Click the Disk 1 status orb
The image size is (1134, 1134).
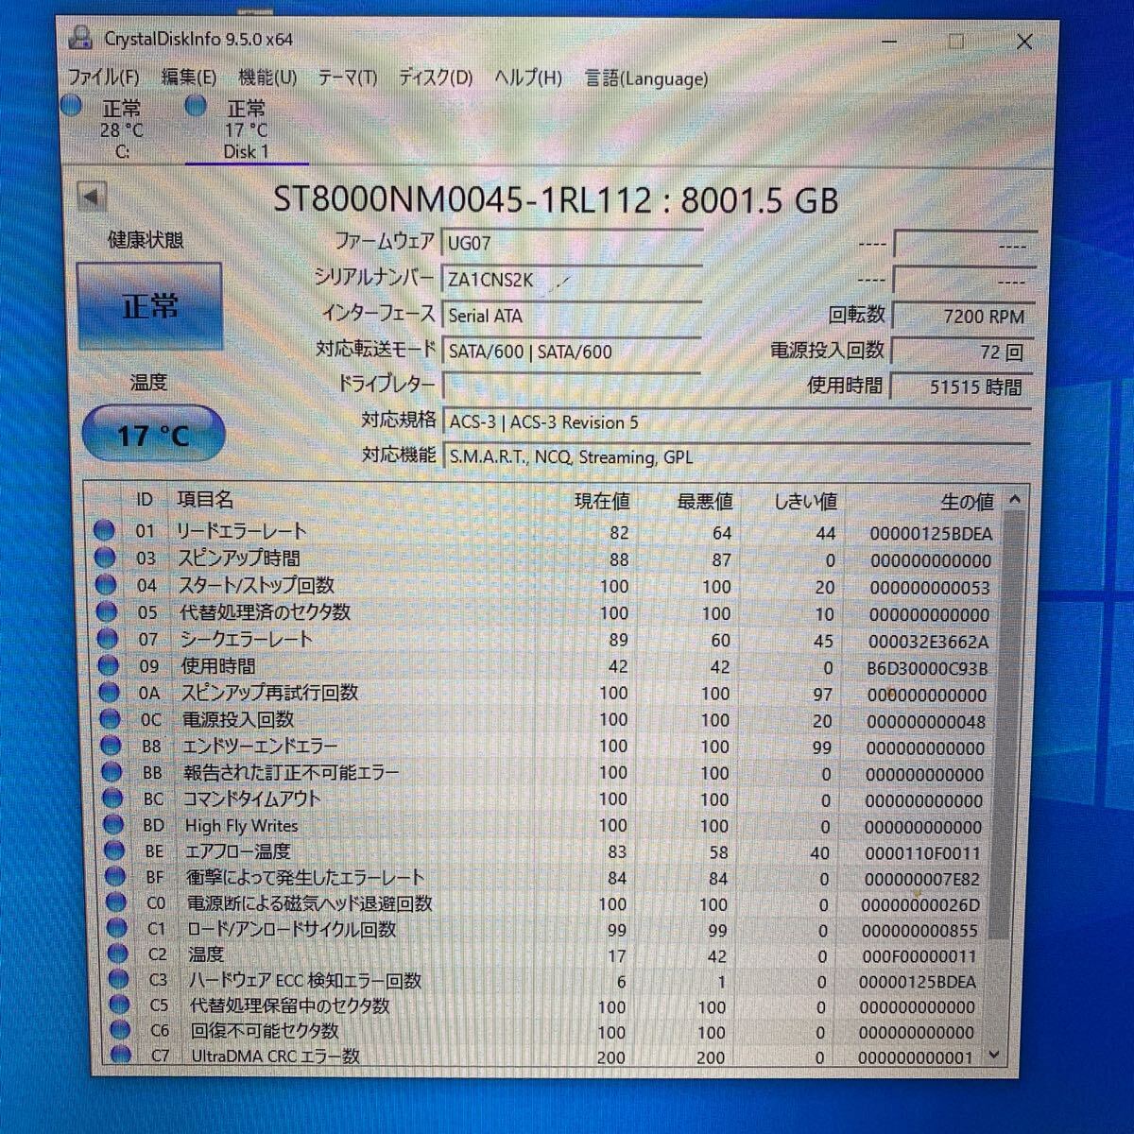[196, 106]
